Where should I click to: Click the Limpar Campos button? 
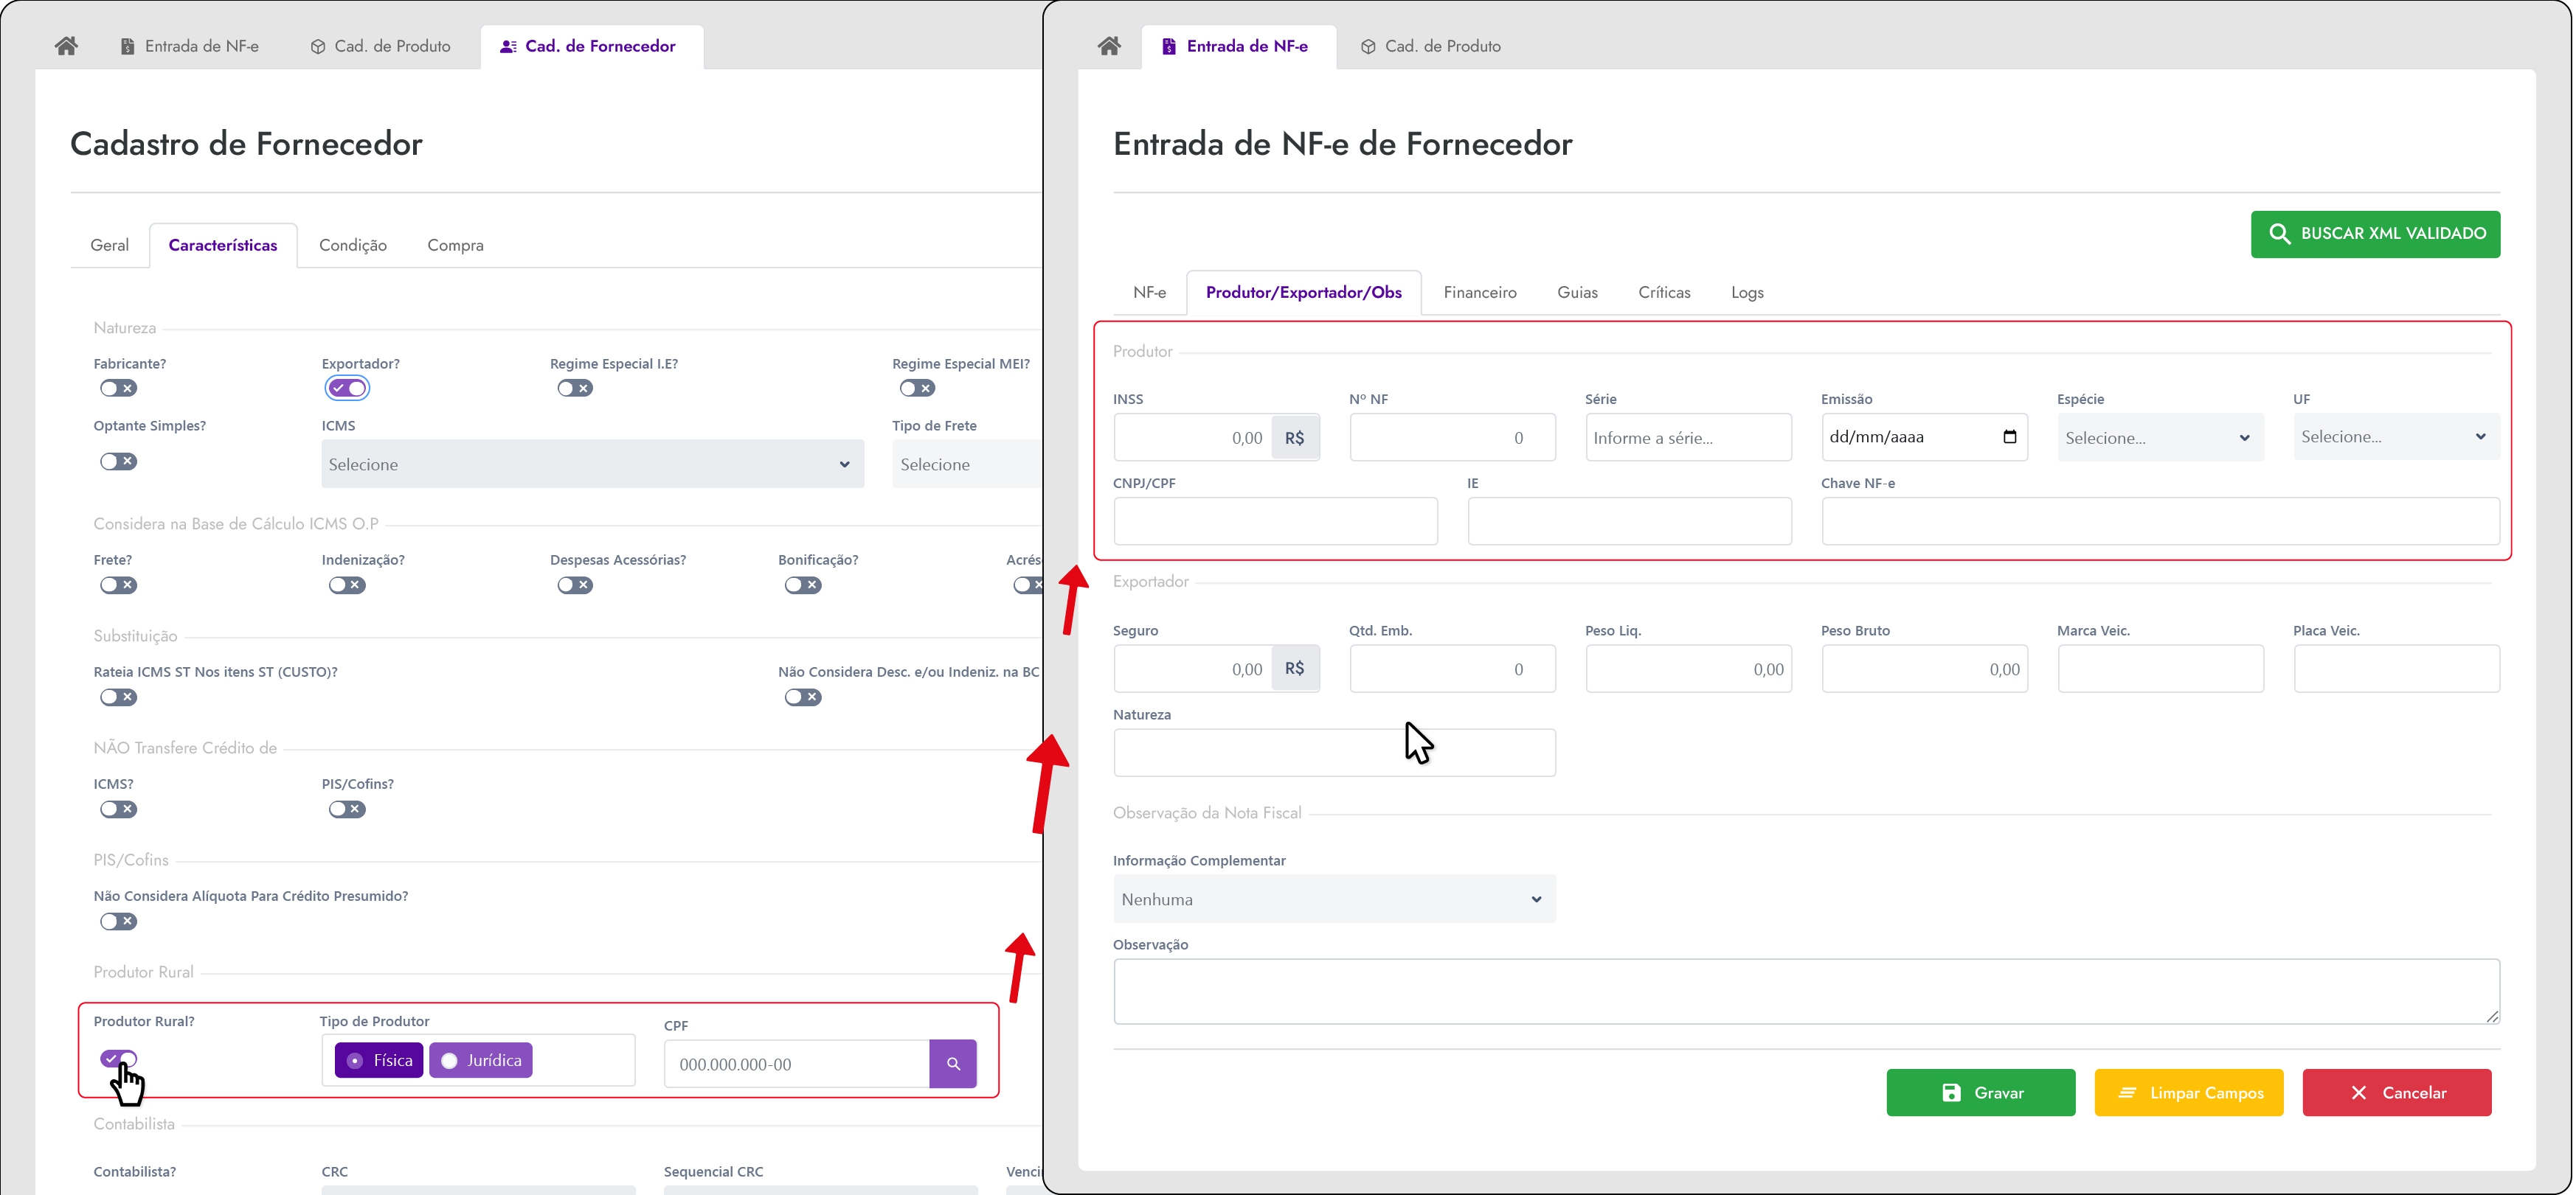coord(2188,1092)
